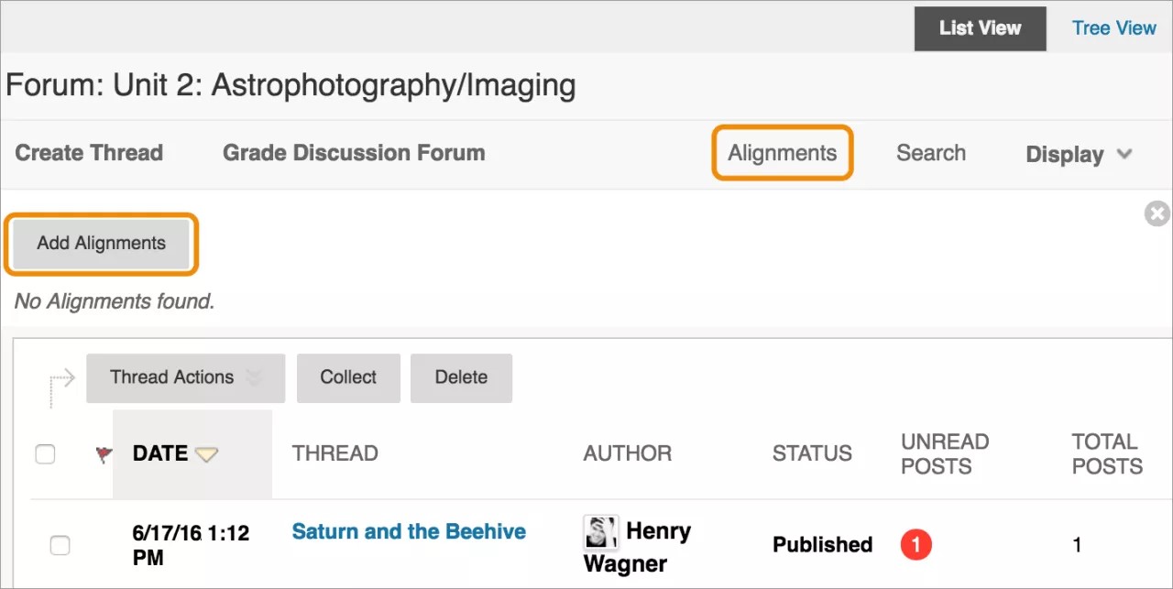The width and height of the screenshot is (1173, 589).
Task: Close the Alignments panel with X icon
Action: click(x=1157, y=214)
